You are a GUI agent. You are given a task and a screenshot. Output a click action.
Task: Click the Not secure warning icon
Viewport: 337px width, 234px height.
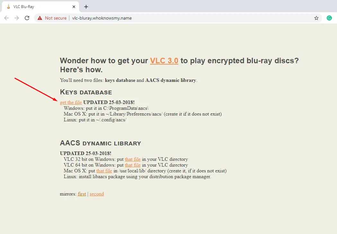(40, 18)
